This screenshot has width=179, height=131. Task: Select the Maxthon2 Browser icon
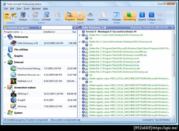coord(13,75)
